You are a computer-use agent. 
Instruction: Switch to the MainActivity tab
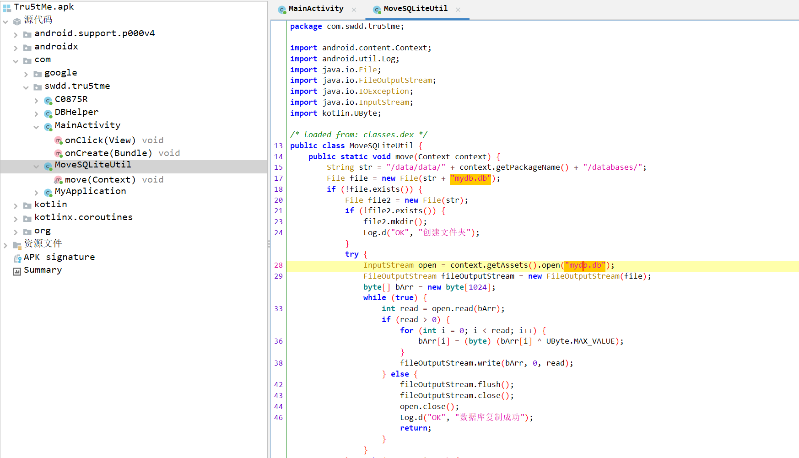[316, 9]
